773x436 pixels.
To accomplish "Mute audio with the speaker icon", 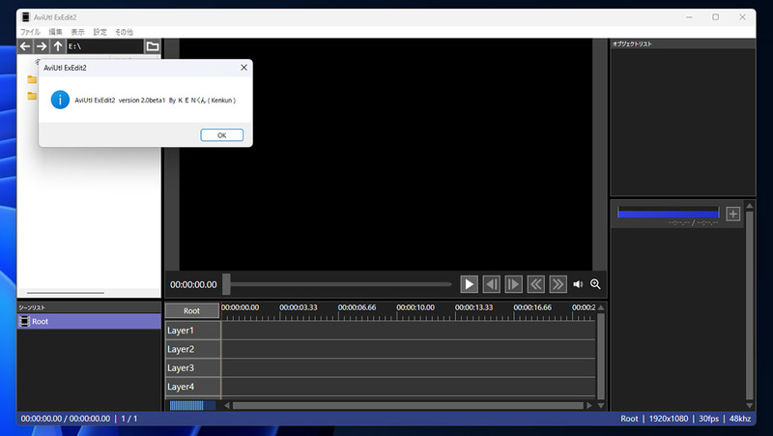I will pos(578,284).
